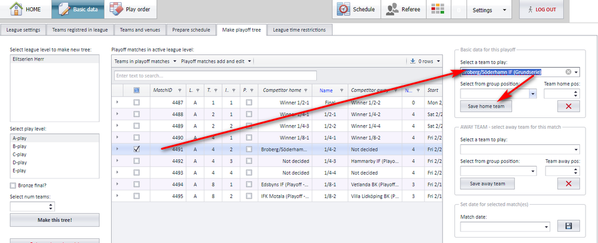
Task: Check the row checkbox for match 4495
Action: tap(136, 196)
